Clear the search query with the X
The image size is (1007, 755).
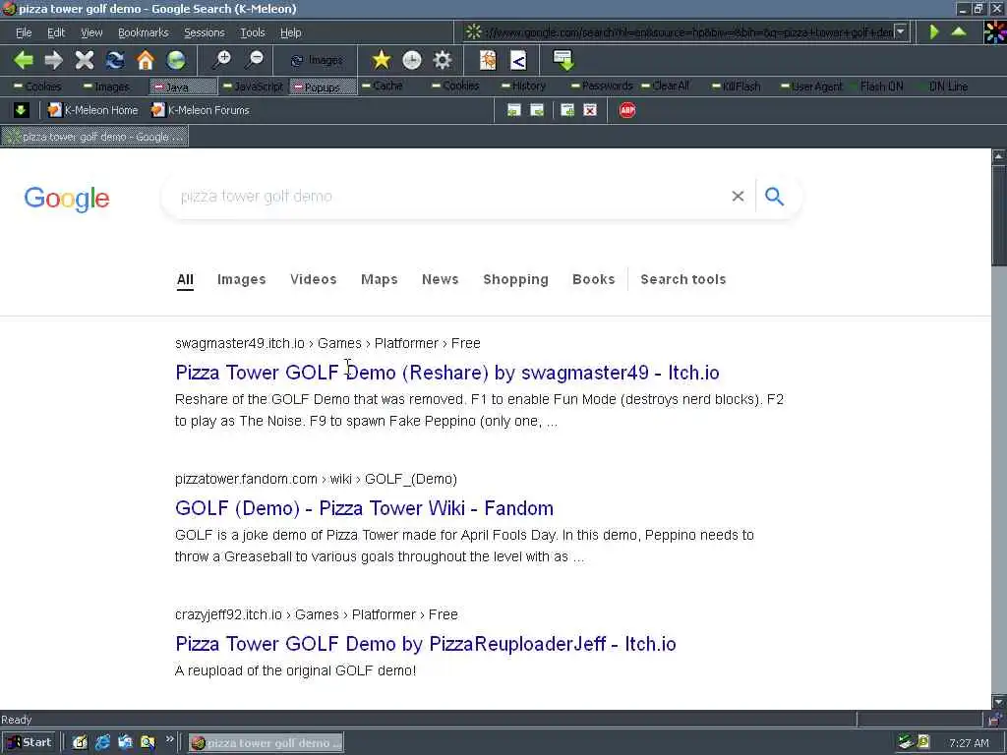tap(738, 197)
